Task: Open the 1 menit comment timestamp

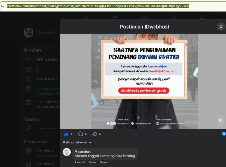Action: [80, 162]
